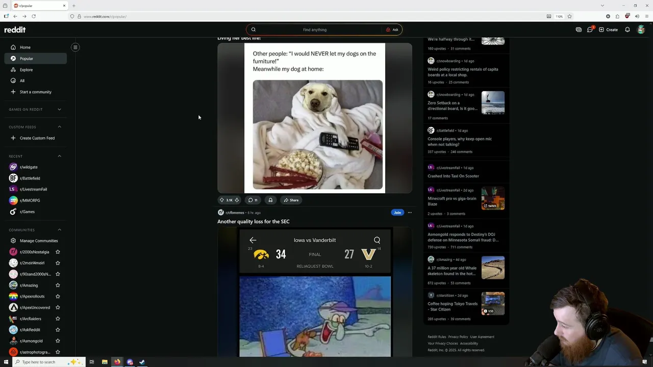
Task: Open the Windows Start menu
Action: (6, 362)
